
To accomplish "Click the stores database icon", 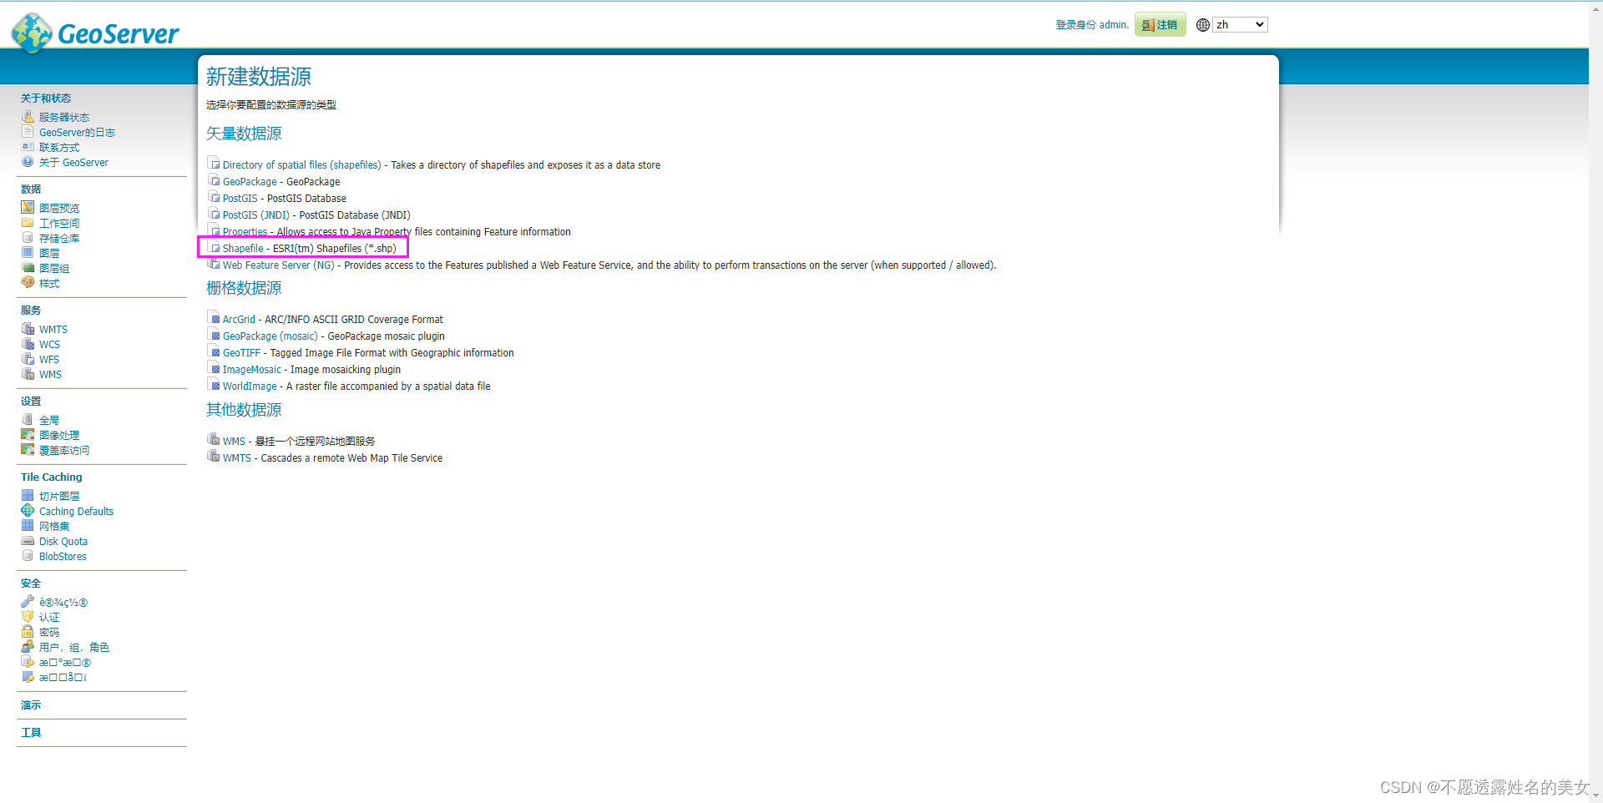I will 28,238.
